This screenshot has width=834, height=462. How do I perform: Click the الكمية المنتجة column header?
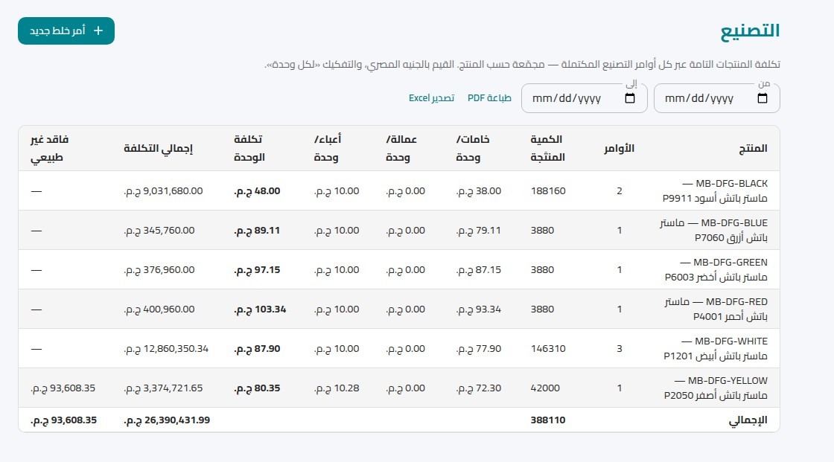(547, 148)
